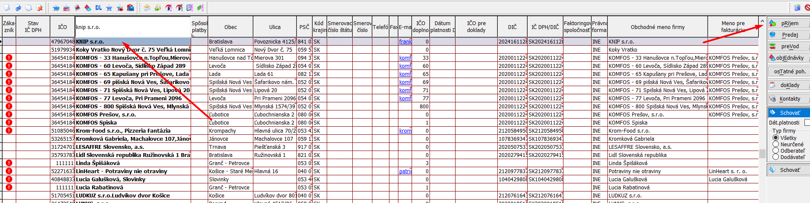
Task: Tick the Dát.platnosti checkbox
Action: pos(807,122)
